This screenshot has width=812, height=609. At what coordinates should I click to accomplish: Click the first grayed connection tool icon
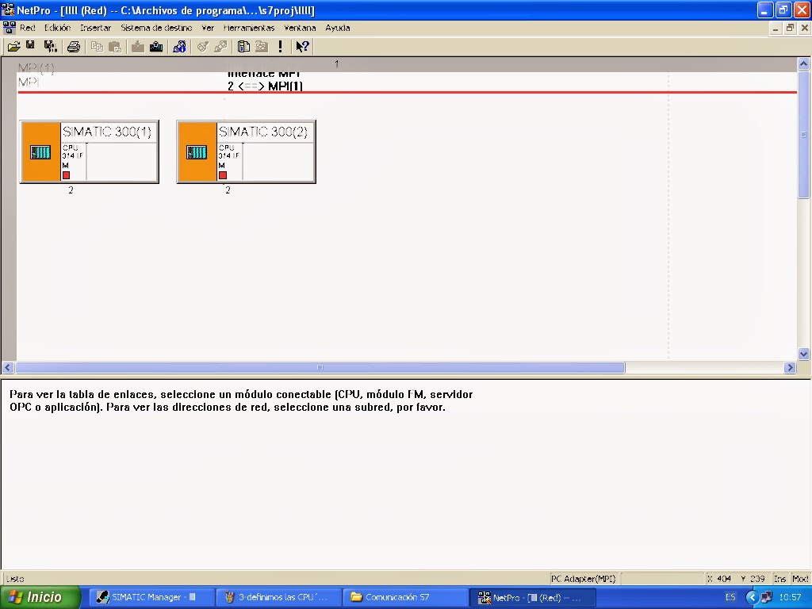[x=202, y=47]
